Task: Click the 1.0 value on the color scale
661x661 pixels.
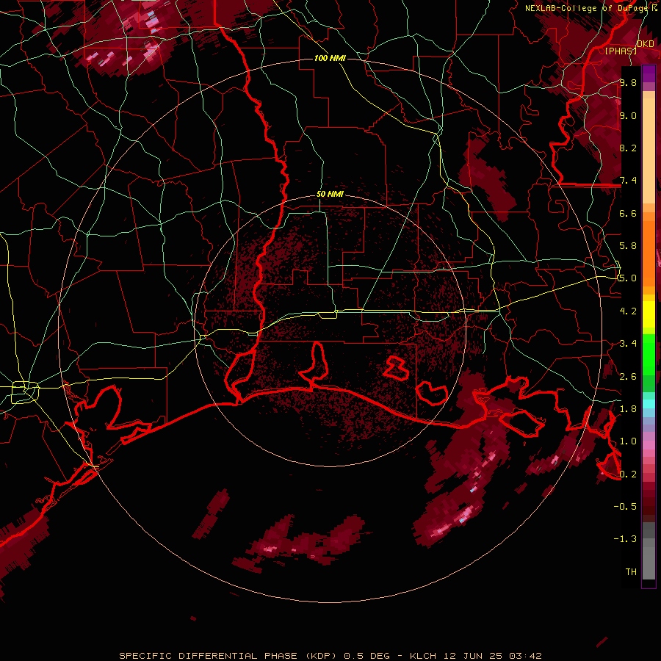Action: (628, 441)
